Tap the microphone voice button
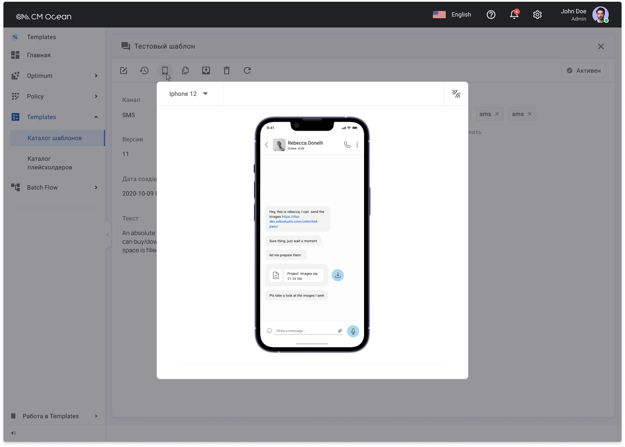Image resolution: width=625 pixels, height=447 pixels. [x=353, y=331]
